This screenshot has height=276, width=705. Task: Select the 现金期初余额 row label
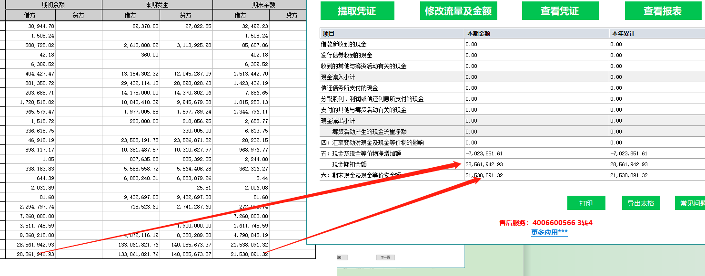point(349,164)
